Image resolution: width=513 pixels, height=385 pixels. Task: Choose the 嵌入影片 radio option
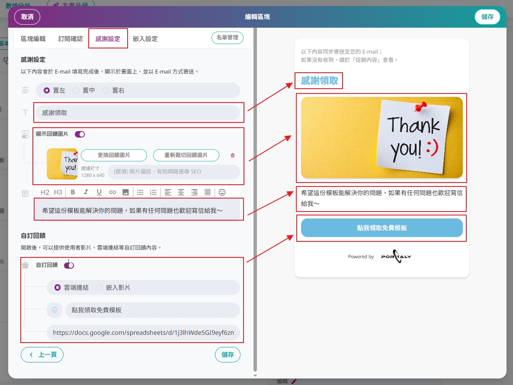[x=113, y=288]
